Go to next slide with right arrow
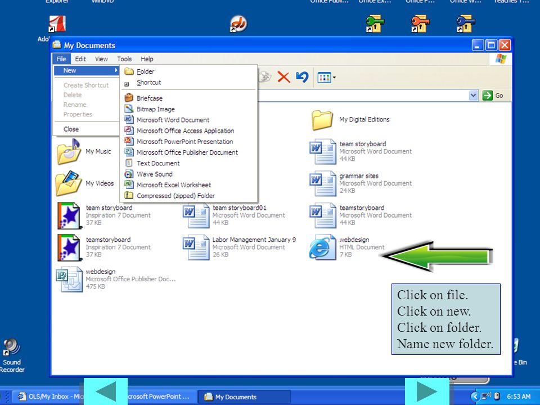The width and height of the screenshot is (540, 405). pos(427,391)
